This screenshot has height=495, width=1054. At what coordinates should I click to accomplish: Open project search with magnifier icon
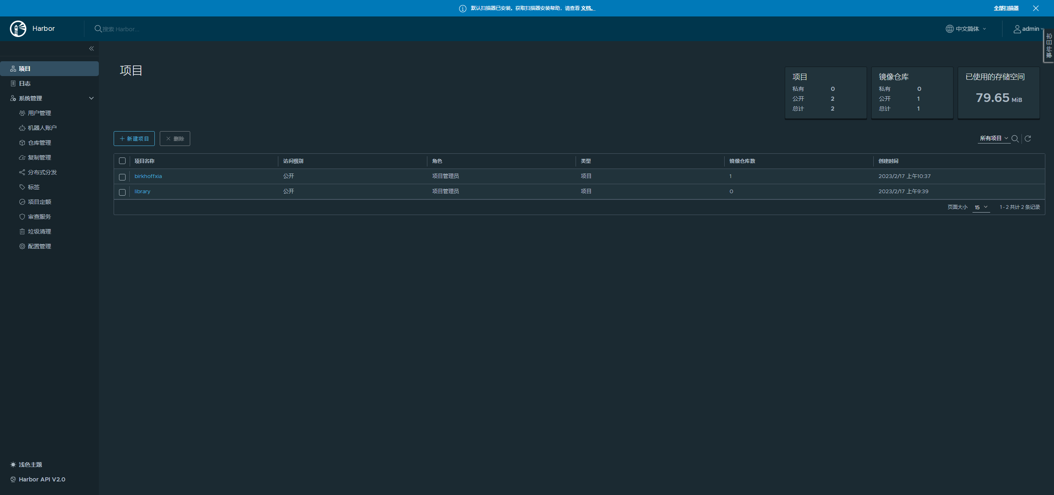pos(1015,139)
